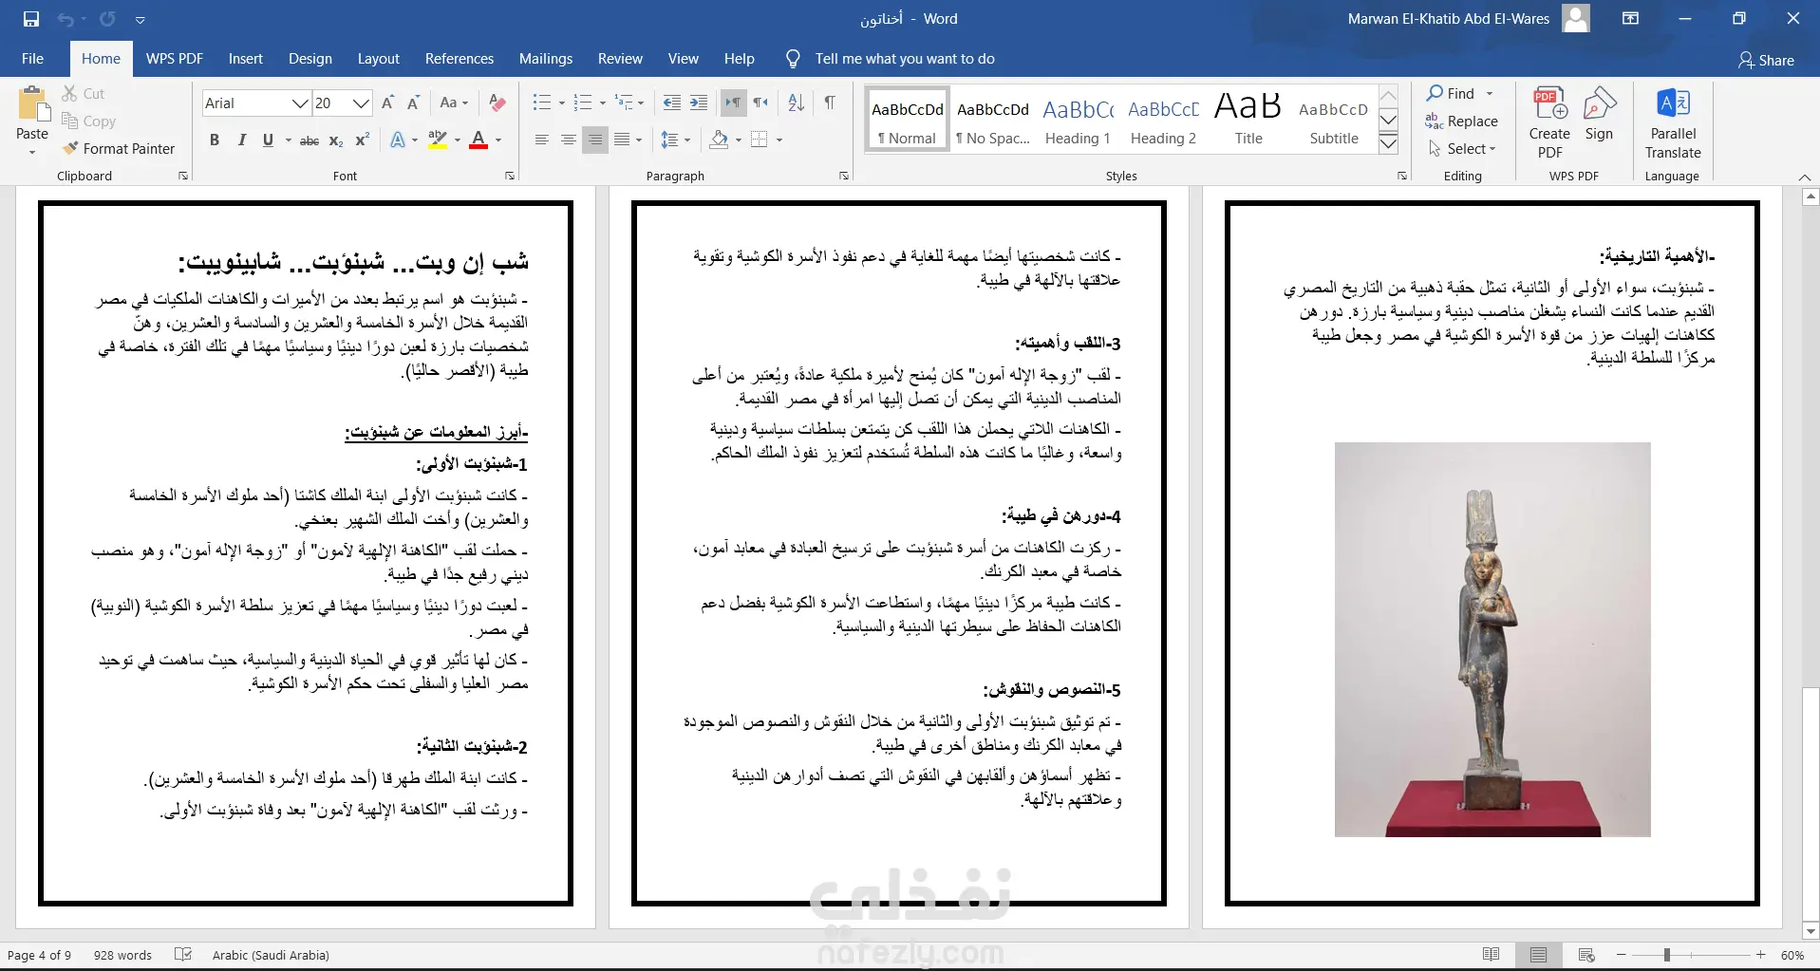Click the Sign PDF icon
The image size is (1820, 971).
1600,114
